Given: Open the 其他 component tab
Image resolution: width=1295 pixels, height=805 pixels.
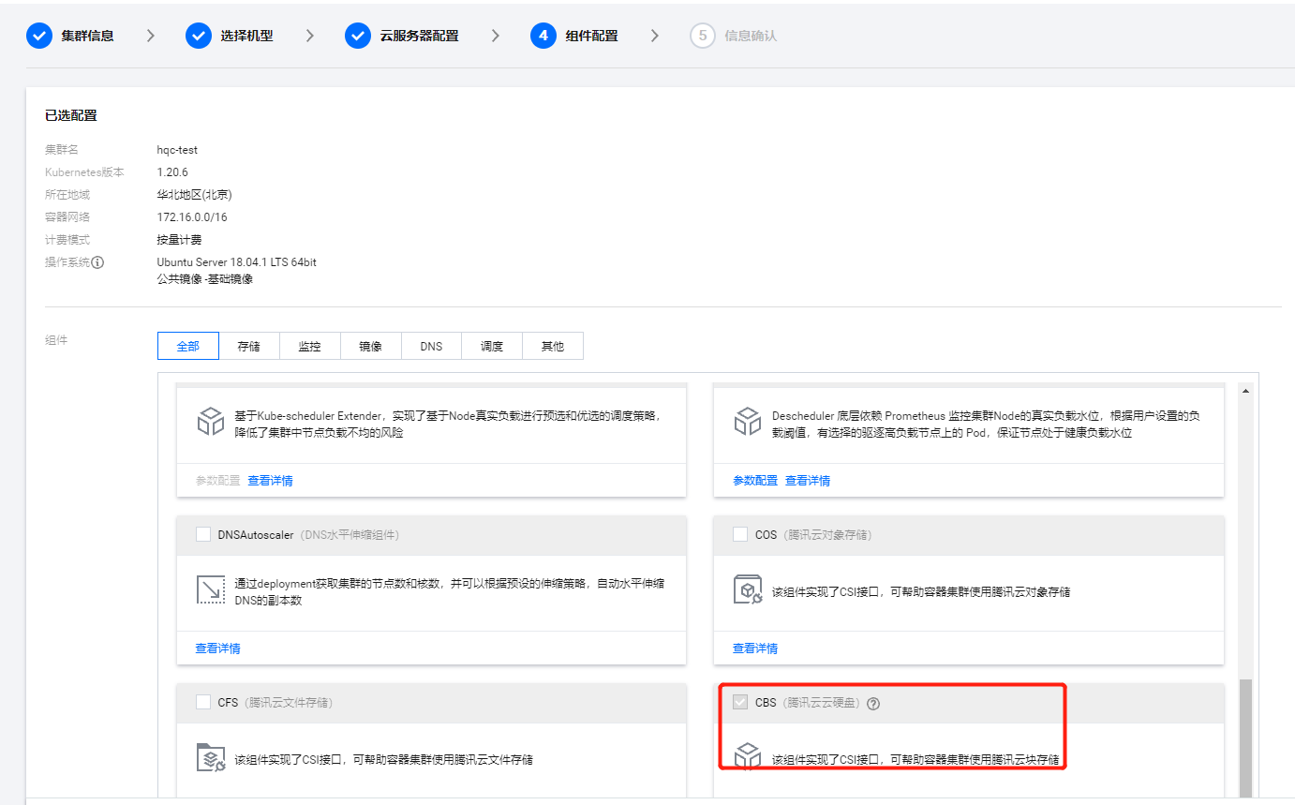Looking at the screenshot, I should coord(553,346).
